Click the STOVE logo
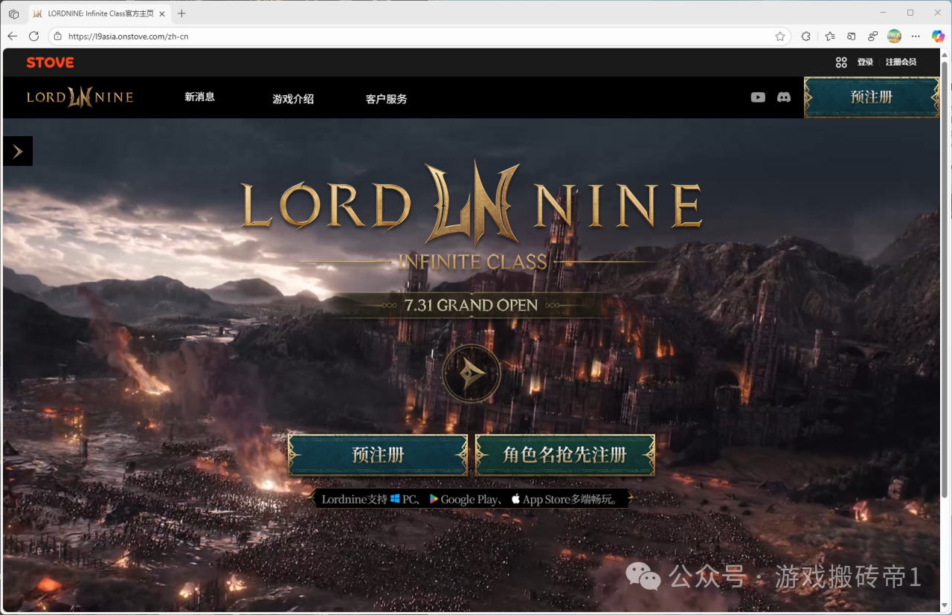This screenshot has height=615, width=952. pyautogui.click(x=50, y=62)
